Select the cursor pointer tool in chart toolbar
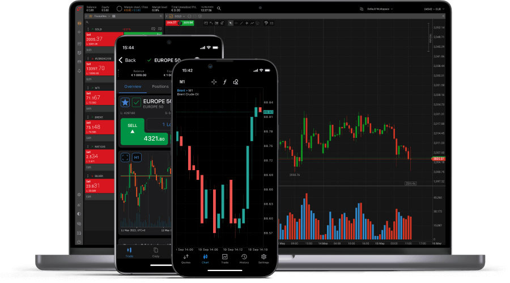This screenshot has width=510, height=283. click(231, 23)
